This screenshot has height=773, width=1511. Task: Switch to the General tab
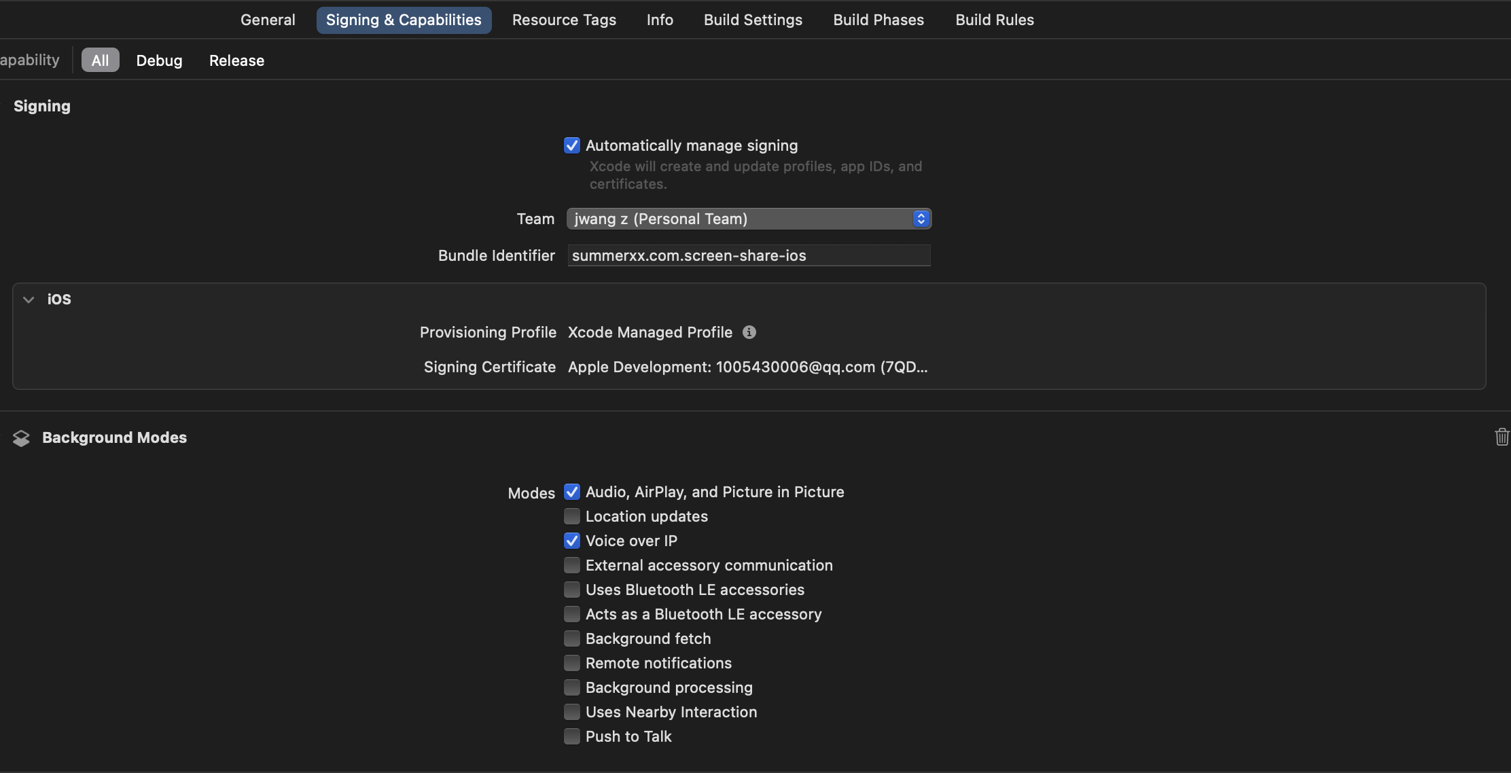pyautogui.click(x=268, y=20)
